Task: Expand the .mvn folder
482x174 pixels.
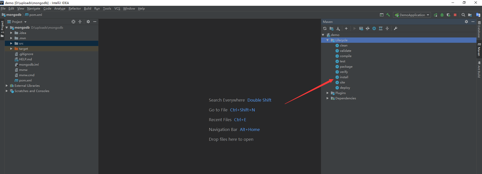Action: coord(11,38)
